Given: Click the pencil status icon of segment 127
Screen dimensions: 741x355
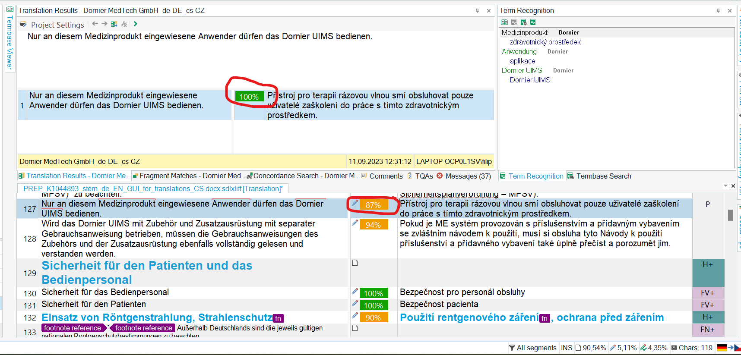Looking at the screenshot, I should (355, 203).
